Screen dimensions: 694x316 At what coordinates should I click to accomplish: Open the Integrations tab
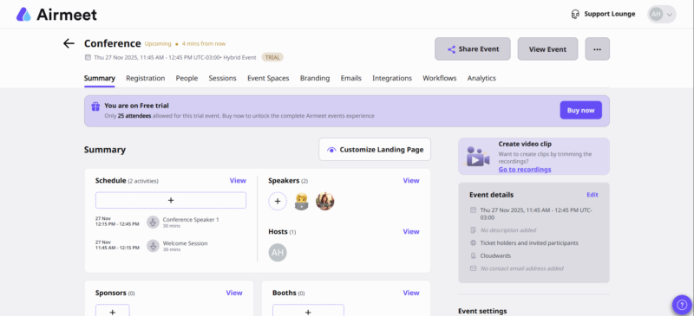[392, 78]
